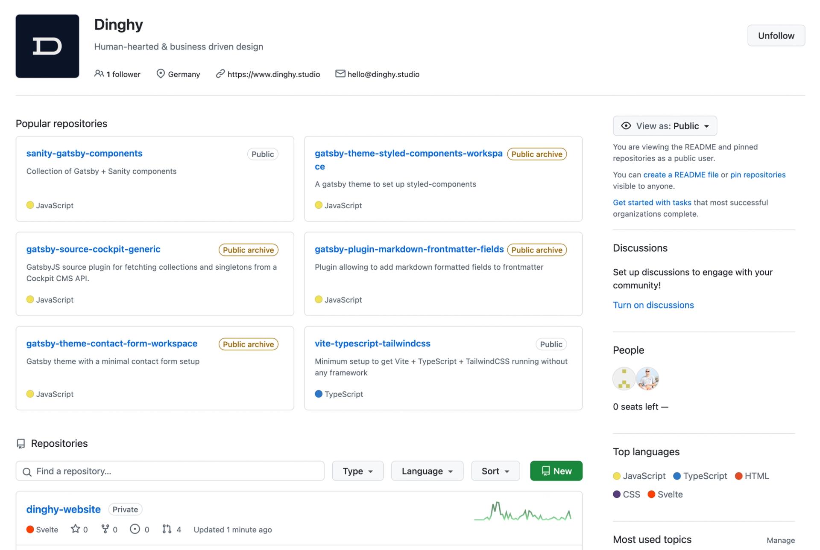Click the follower count icon
Image resolution: width=820 pixels, height=550 pixels.
pos(98,74)
